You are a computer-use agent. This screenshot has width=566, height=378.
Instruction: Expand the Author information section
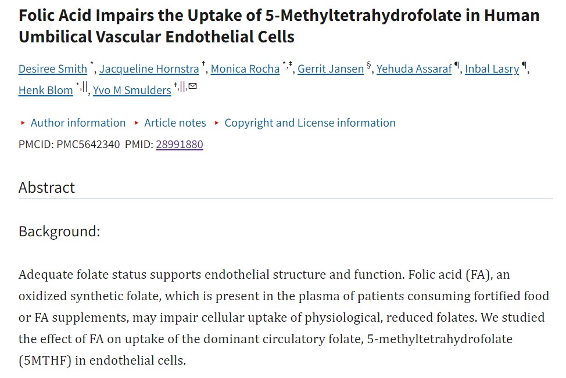pyautogui.click(x=78, y=123)
